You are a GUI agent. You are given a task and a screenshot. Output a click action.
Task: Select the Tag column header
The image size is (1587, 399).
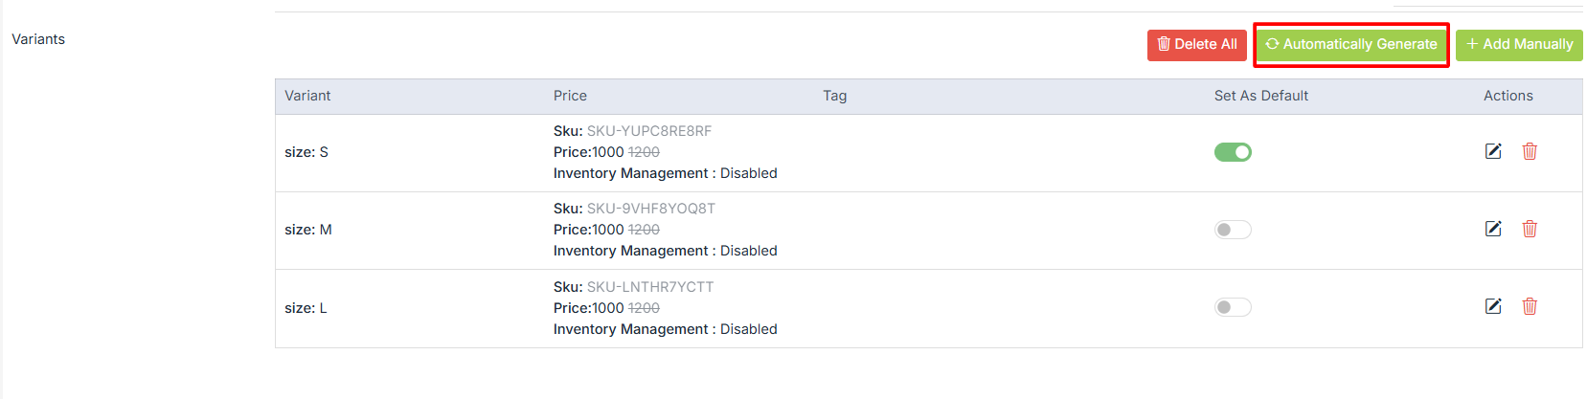click(834, 96)
